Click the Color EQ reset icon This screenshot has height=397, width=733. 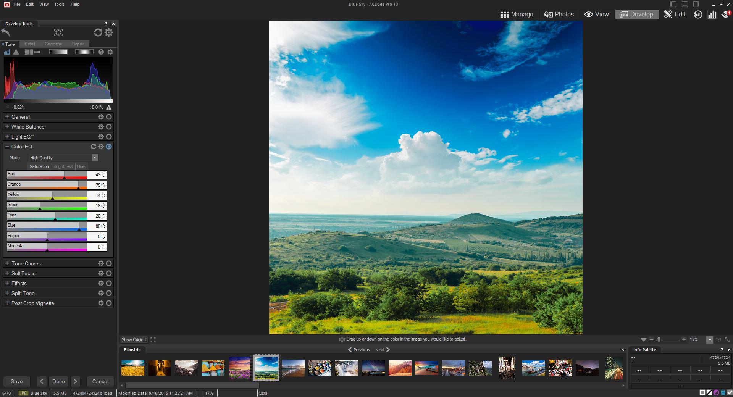(93, 147)
